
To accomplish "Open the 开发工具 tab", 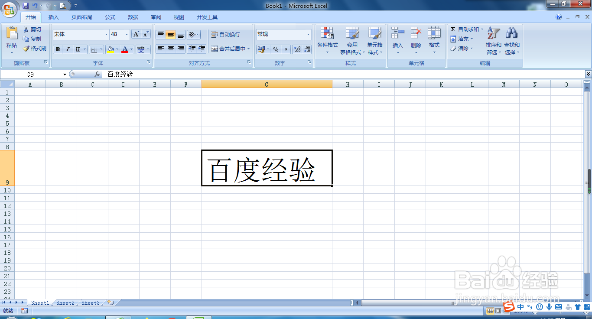I will [207, 17].
